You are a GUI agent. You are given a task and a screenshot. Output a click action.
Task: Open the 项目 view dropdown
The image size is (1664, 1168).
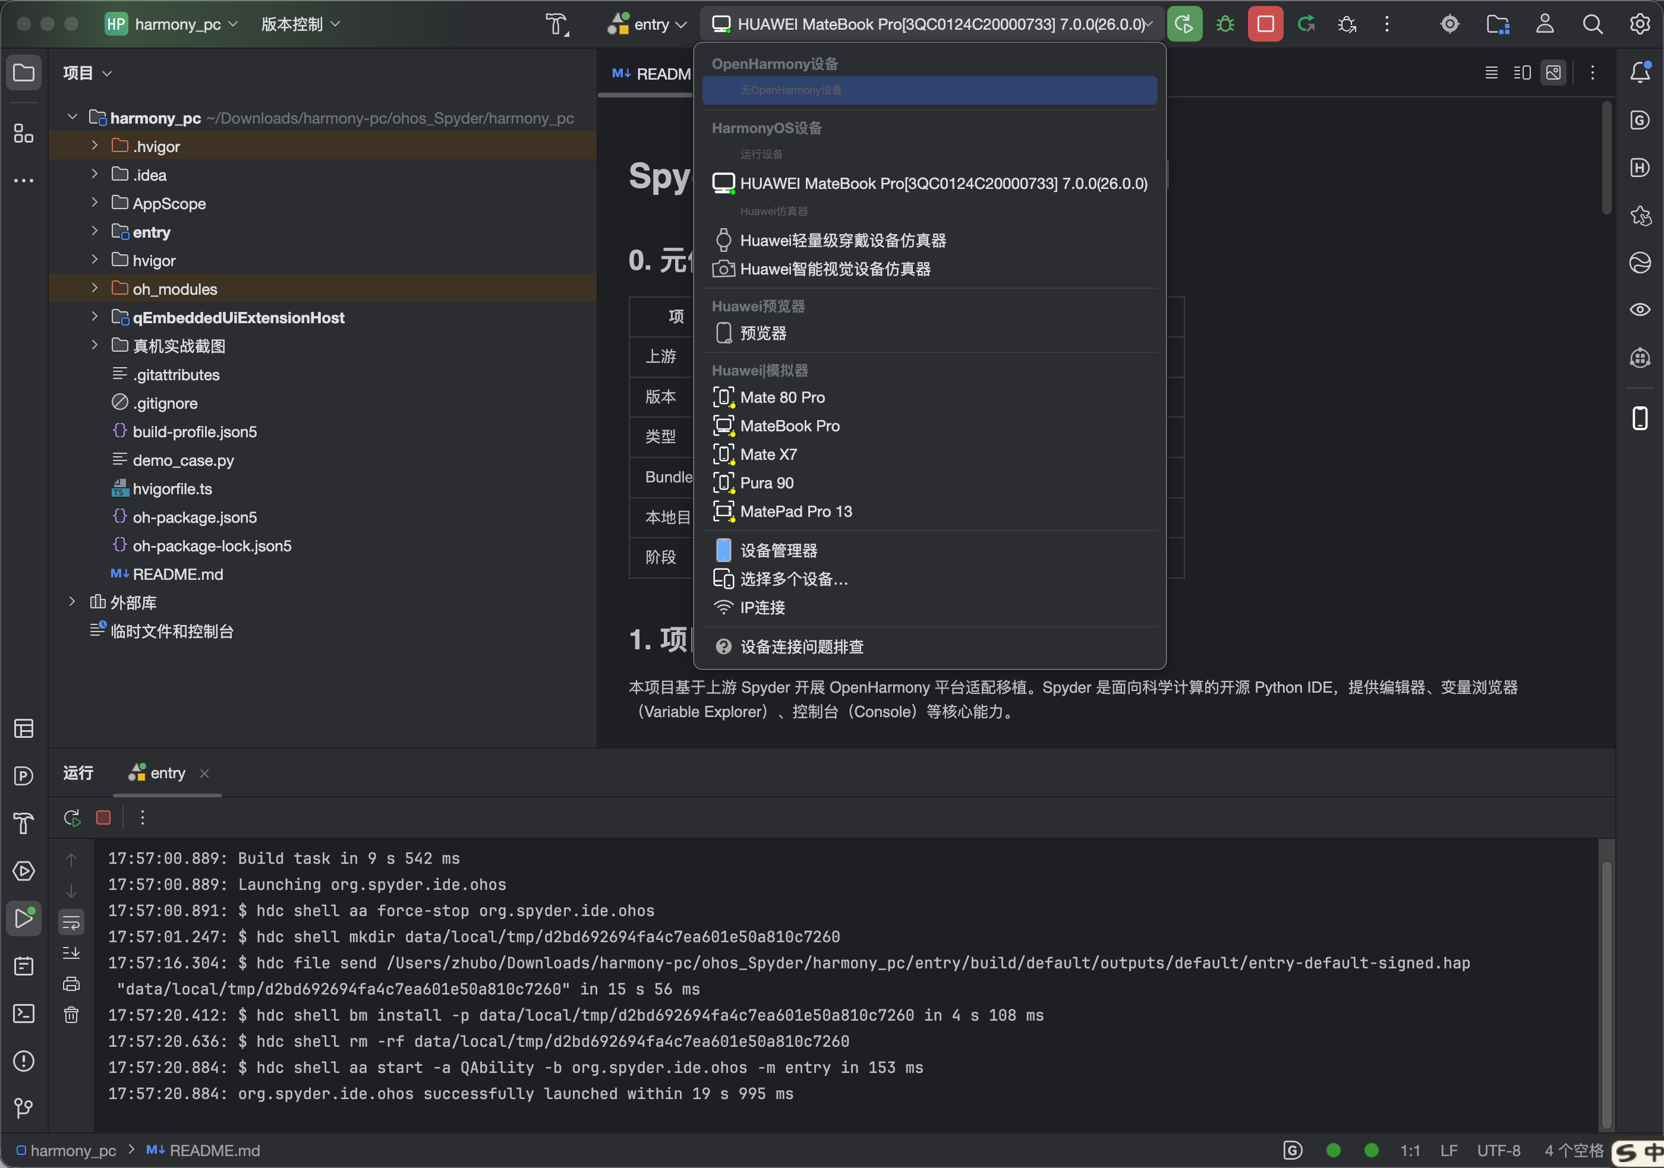(x=87, y=72)
